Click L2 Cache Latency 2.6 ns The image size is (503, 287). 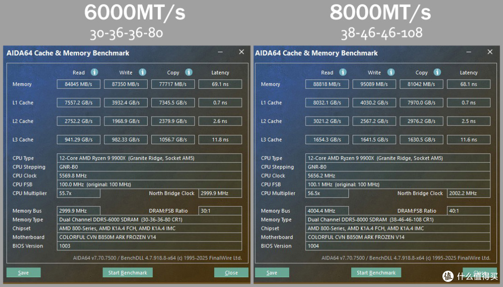[x=220, y=121]
